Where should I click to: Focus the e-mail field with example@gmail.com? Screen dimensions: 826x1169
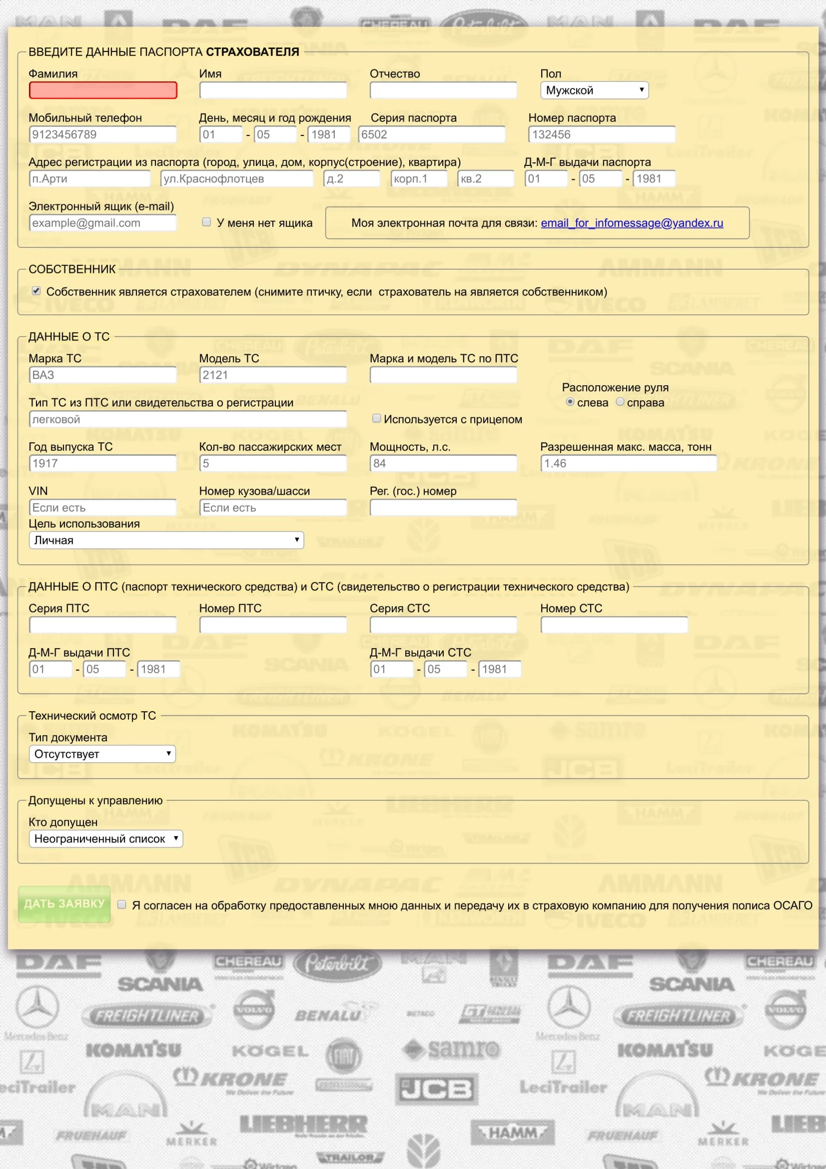(x=103, y=223)
